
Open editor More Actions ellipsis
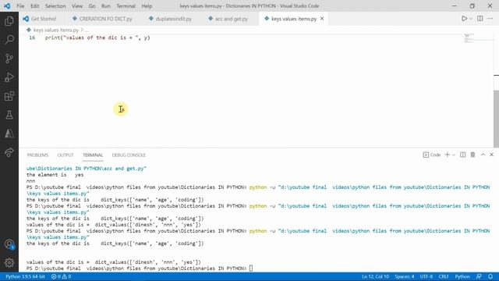click(x=490, y=19)
